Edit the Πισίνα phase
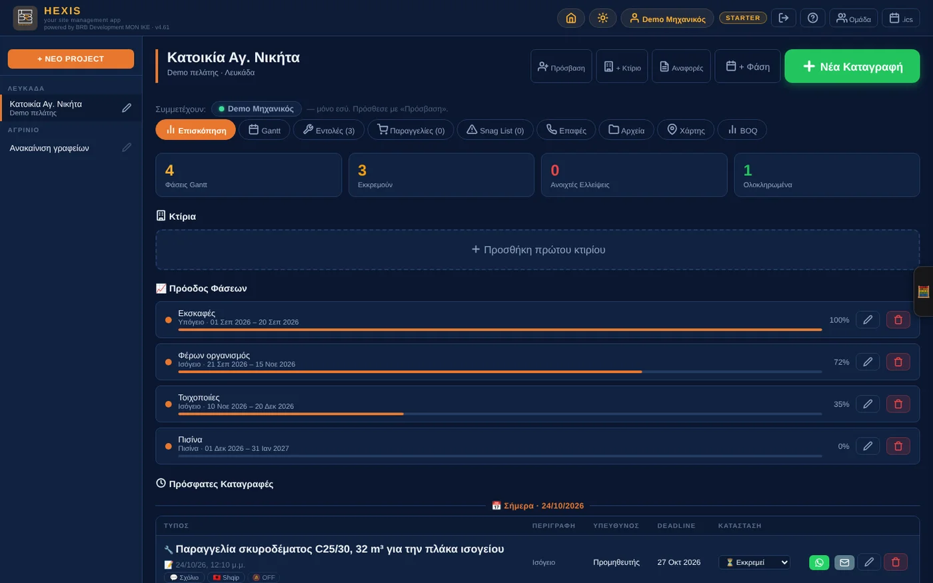Screen dimensions: 933x583 [x=867, y=446]
